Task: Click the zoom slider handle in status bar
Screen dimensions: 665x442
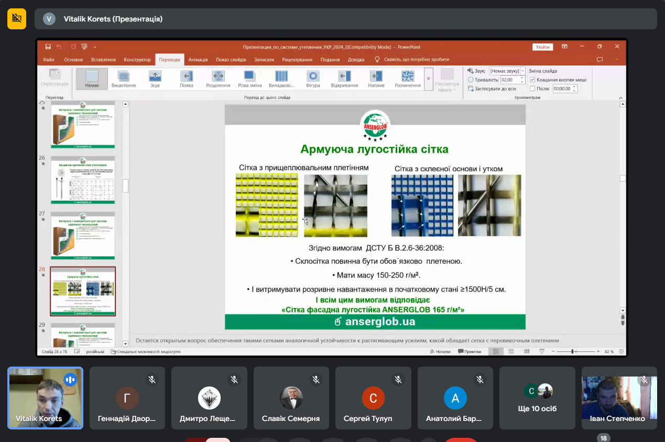Action: 572,351
